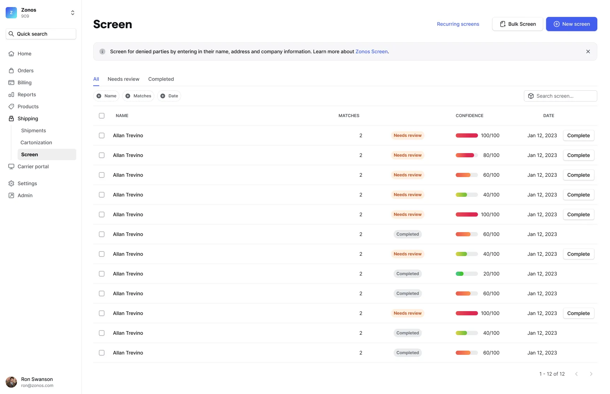This screenshot has width=610, height=394.
Task: Expand the Zonos organization switcher
Action: (x=72, y=13)
